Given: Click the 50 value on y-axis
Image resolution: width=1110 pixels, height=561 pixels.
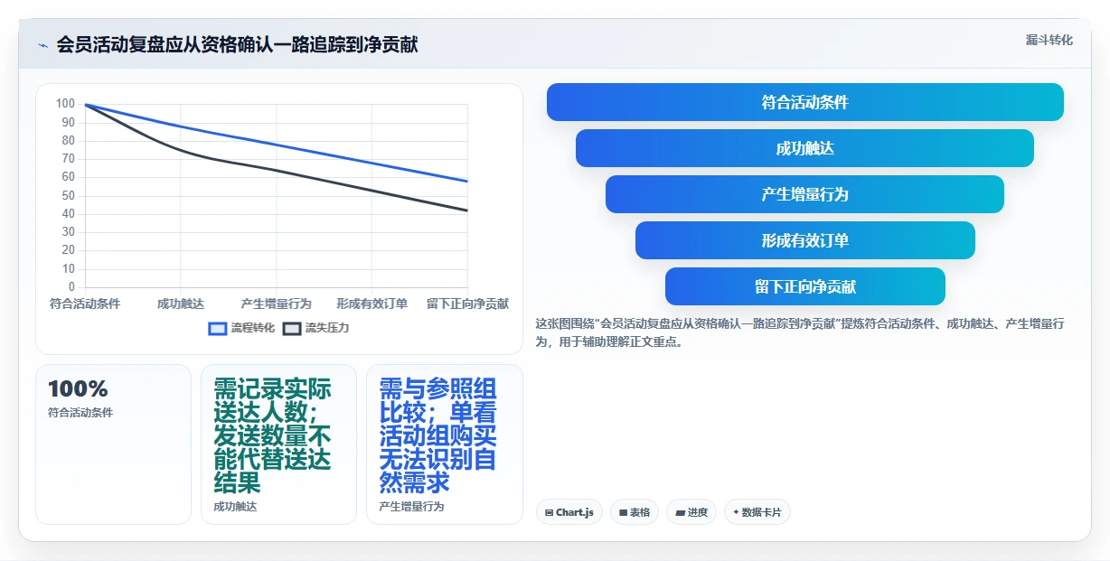Looking at the screenshot, I should click(69, 195).
